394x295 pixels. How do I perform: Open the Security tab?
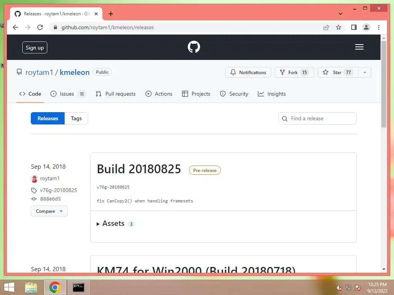(x=234, y=94)
